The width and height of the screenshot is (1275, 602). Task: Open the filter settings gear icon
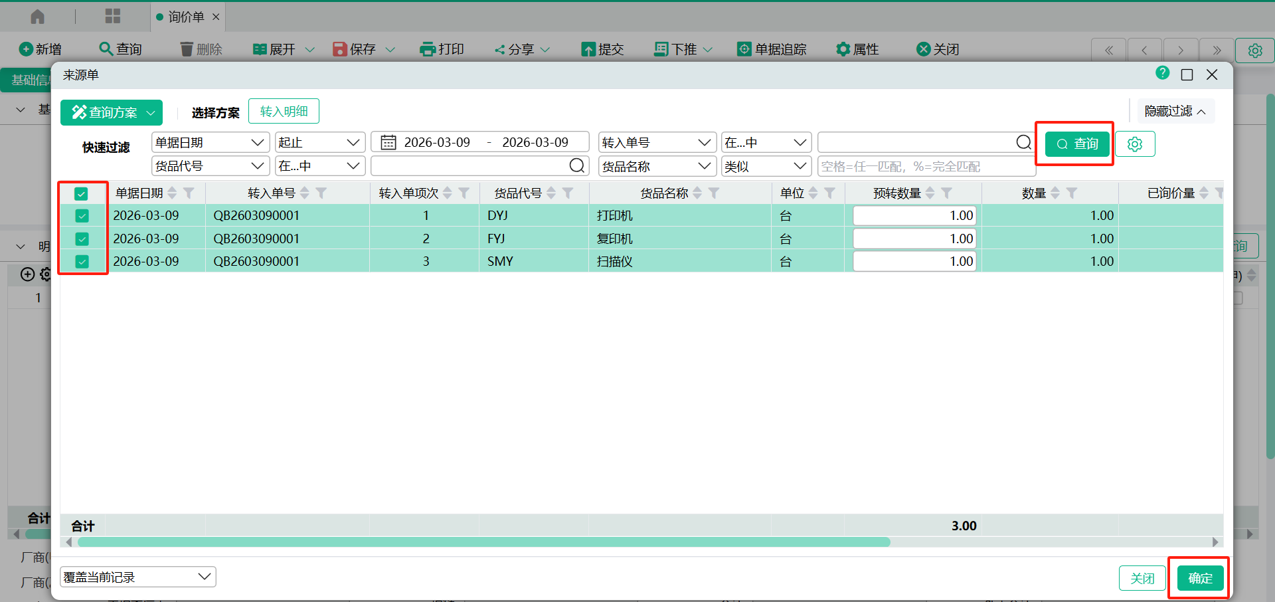(1135, 144)
